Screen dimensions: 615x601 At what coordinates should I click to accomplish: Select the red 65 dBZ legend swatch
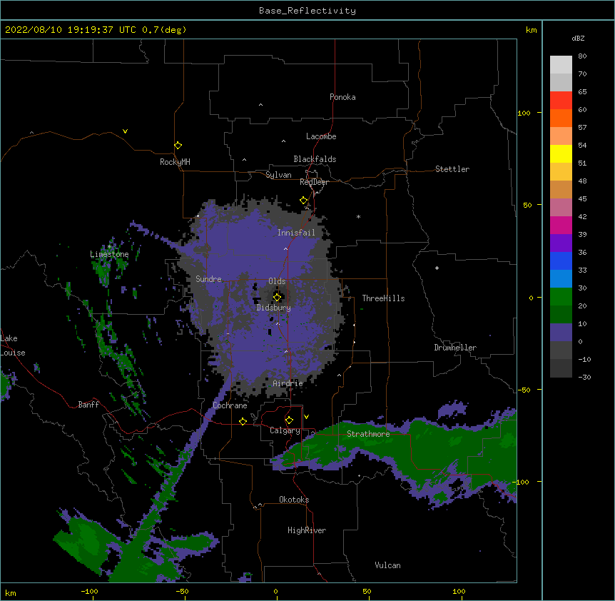coord(561,100)
